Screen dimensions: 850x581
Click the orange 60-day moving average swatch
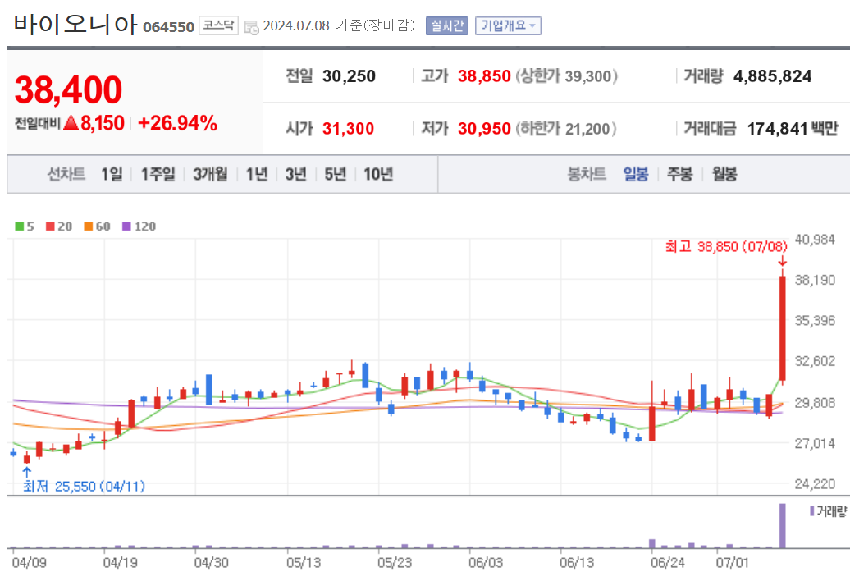point(89,226)
